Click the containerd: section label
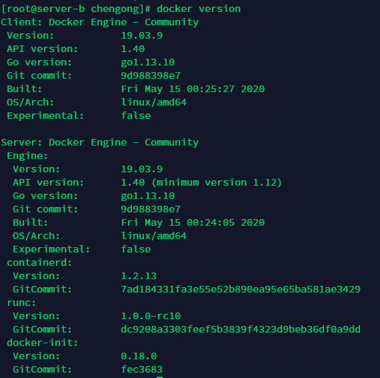The image size is (380, 378). click(39, 262)
